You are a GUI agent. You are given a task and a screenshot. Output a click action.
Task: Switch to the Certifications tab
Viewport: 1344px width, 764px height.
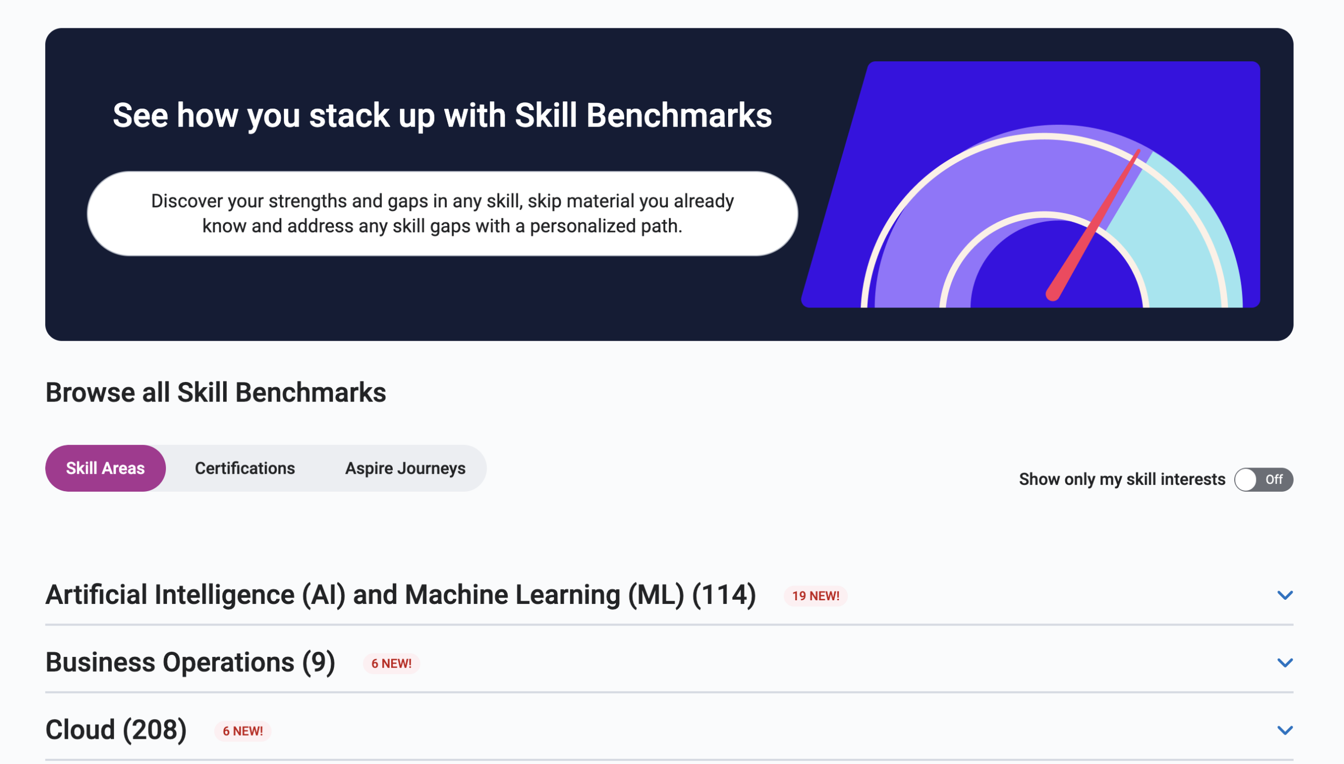pos(245,468)
